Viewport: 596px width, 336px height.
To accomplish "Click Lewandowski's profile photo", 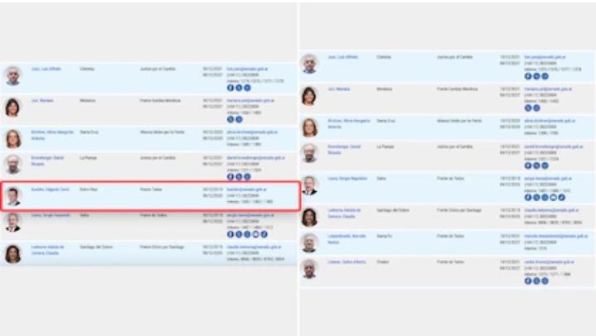I will click(309, 242).
